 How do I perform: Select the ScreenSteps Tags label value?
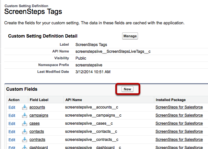click(91, 45)
